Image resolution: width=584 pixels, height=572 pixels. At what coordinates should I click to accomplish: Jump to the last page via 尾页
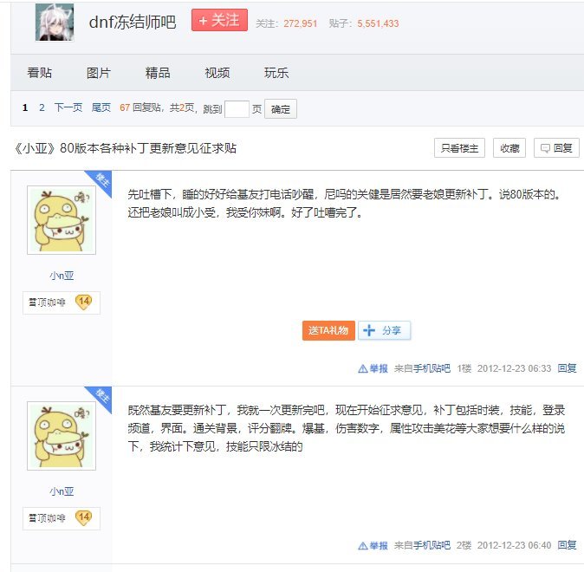[101, 107]
